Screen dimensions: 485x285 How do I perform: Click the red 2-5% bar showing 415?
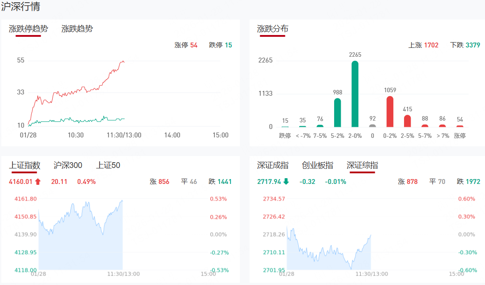408,121
